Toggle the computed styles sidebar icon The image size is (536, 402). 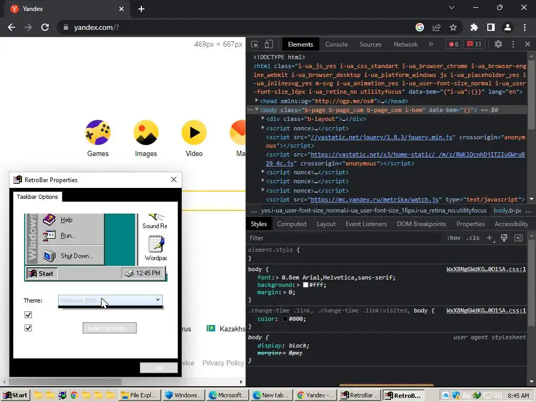518,238
